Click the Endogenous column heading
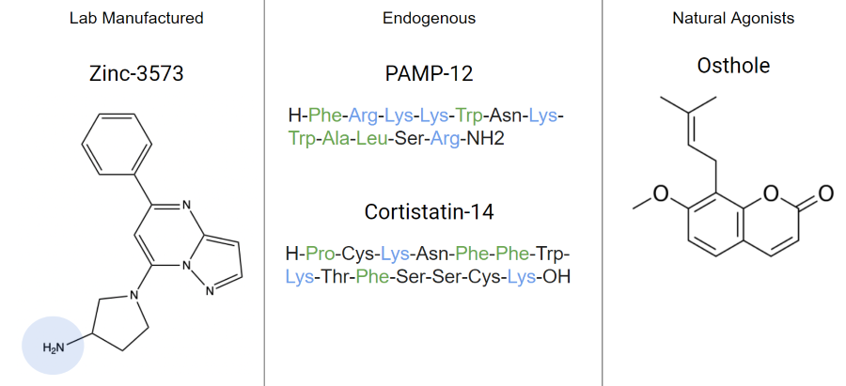This screenshot has height=386, width=846. click(x=429, y=18)
